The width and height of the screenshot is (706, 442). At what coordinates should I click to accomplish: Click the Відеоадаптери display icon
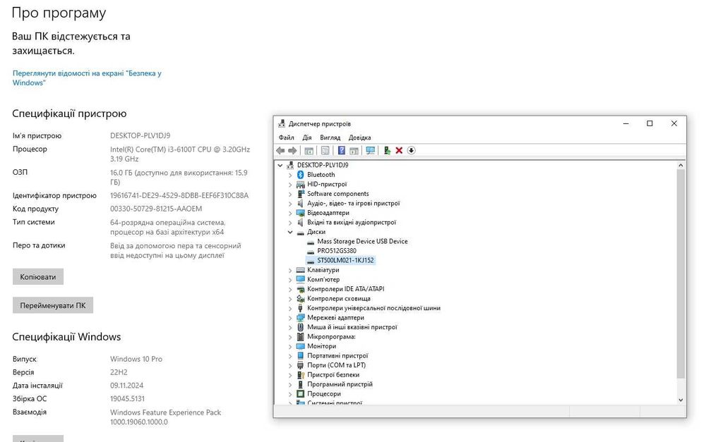click(300, 213)
